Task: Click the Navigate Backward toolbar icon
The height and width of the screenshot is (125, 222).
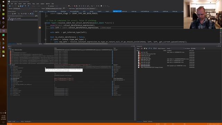Action: tap(10, 6)
